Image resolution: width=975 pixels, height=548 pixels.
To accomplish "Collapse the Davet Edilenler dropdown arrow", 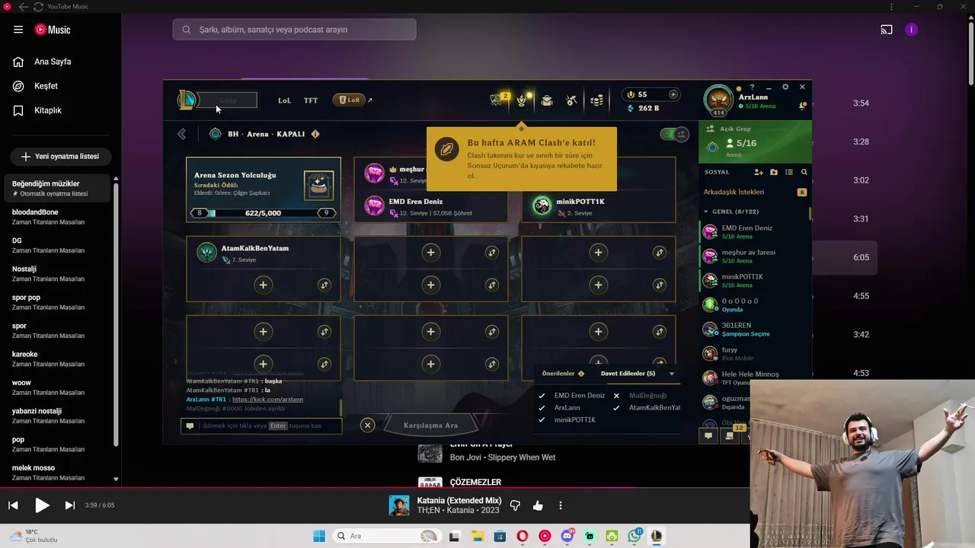I will (672, 374).
